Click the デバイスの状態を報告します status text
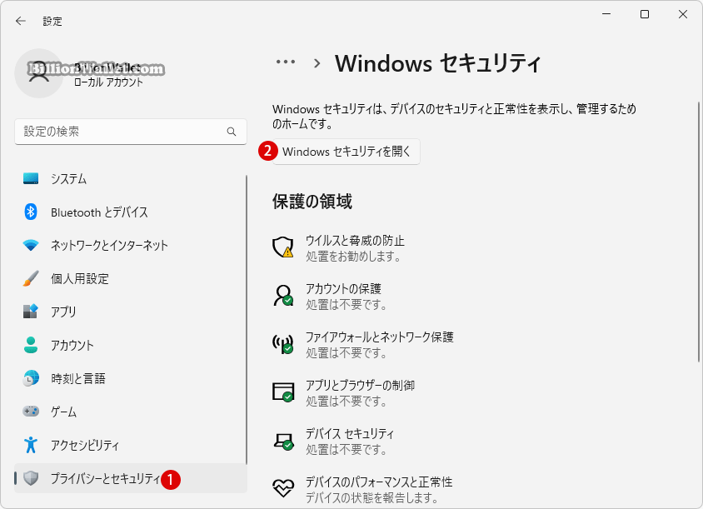The height and width of the screenshot is (509, 703). [372, 498]
